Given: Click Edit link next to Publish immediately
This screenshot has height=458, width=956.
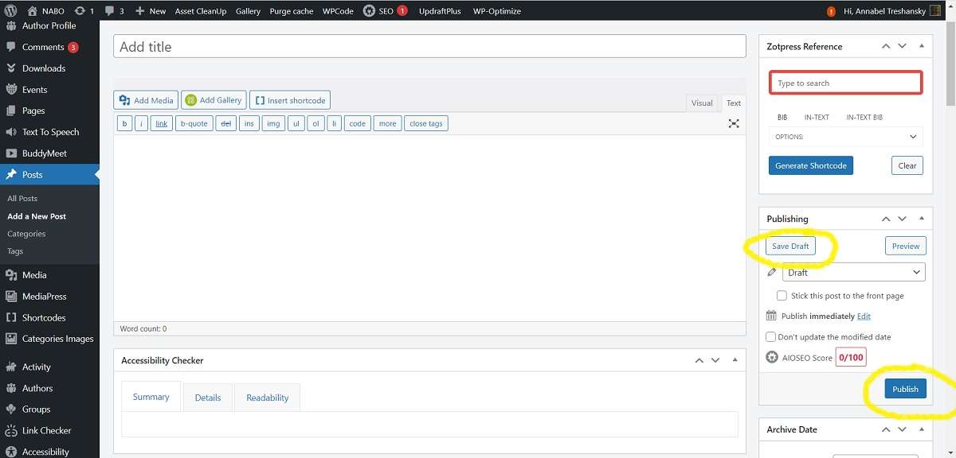Looking at the screenshot, I should click(x=864, y=316).
